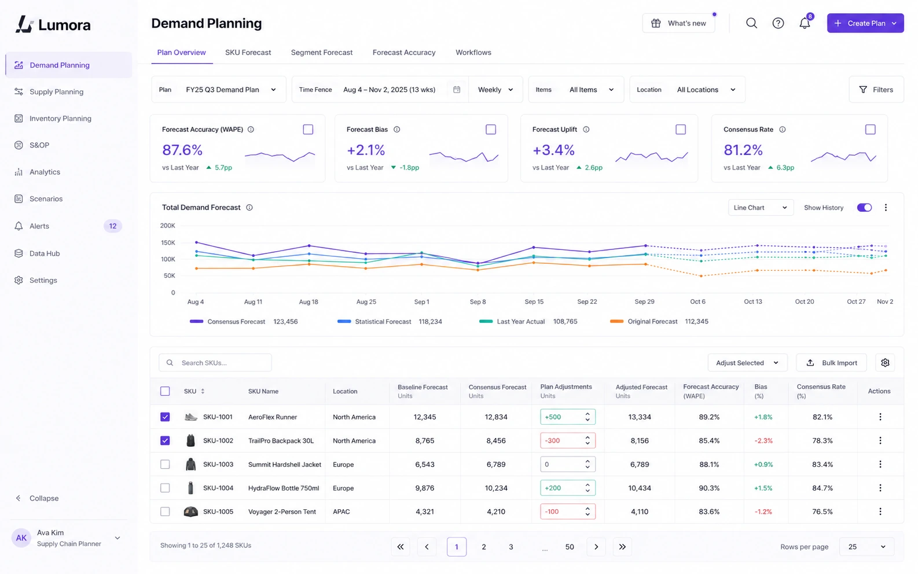Click AeroFlex Runner shoe thumbnail
918x574 pixels.
(190, 417)
